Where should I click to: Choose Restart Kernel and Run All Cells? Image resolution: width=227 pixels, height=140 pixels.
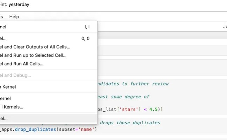49,64
